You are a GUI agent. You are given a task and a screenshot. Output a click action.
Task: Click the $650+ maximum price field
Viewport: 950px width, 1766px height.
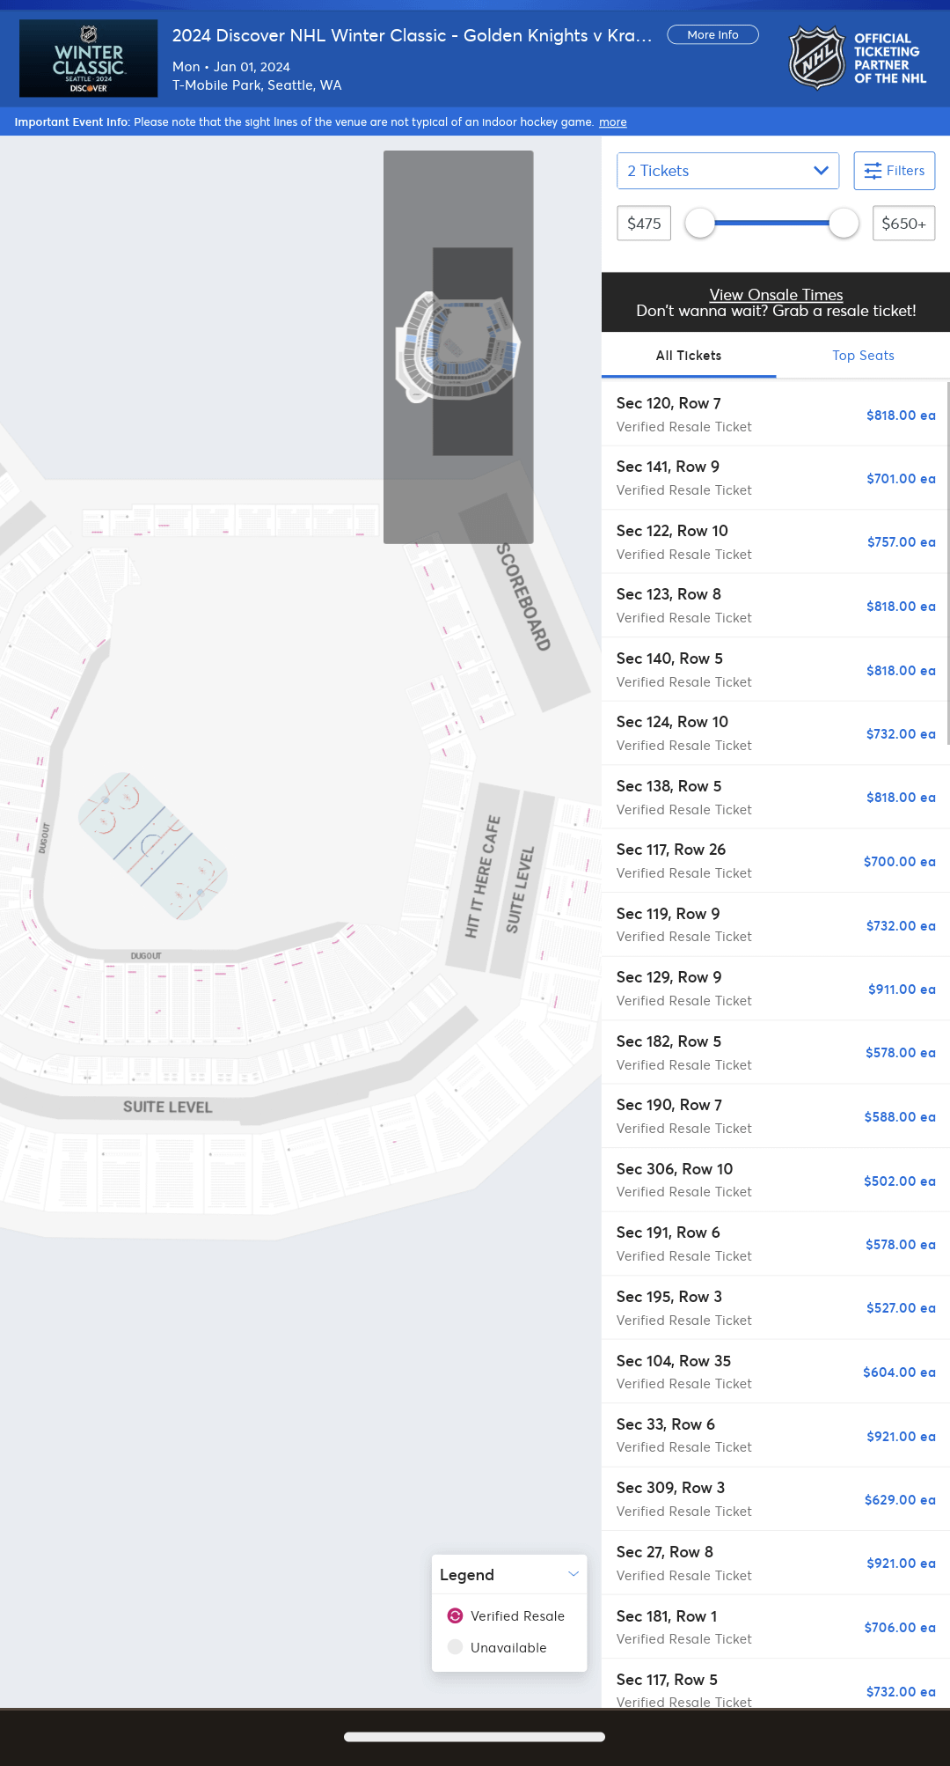pyautogui.click(x=903, y=224)
